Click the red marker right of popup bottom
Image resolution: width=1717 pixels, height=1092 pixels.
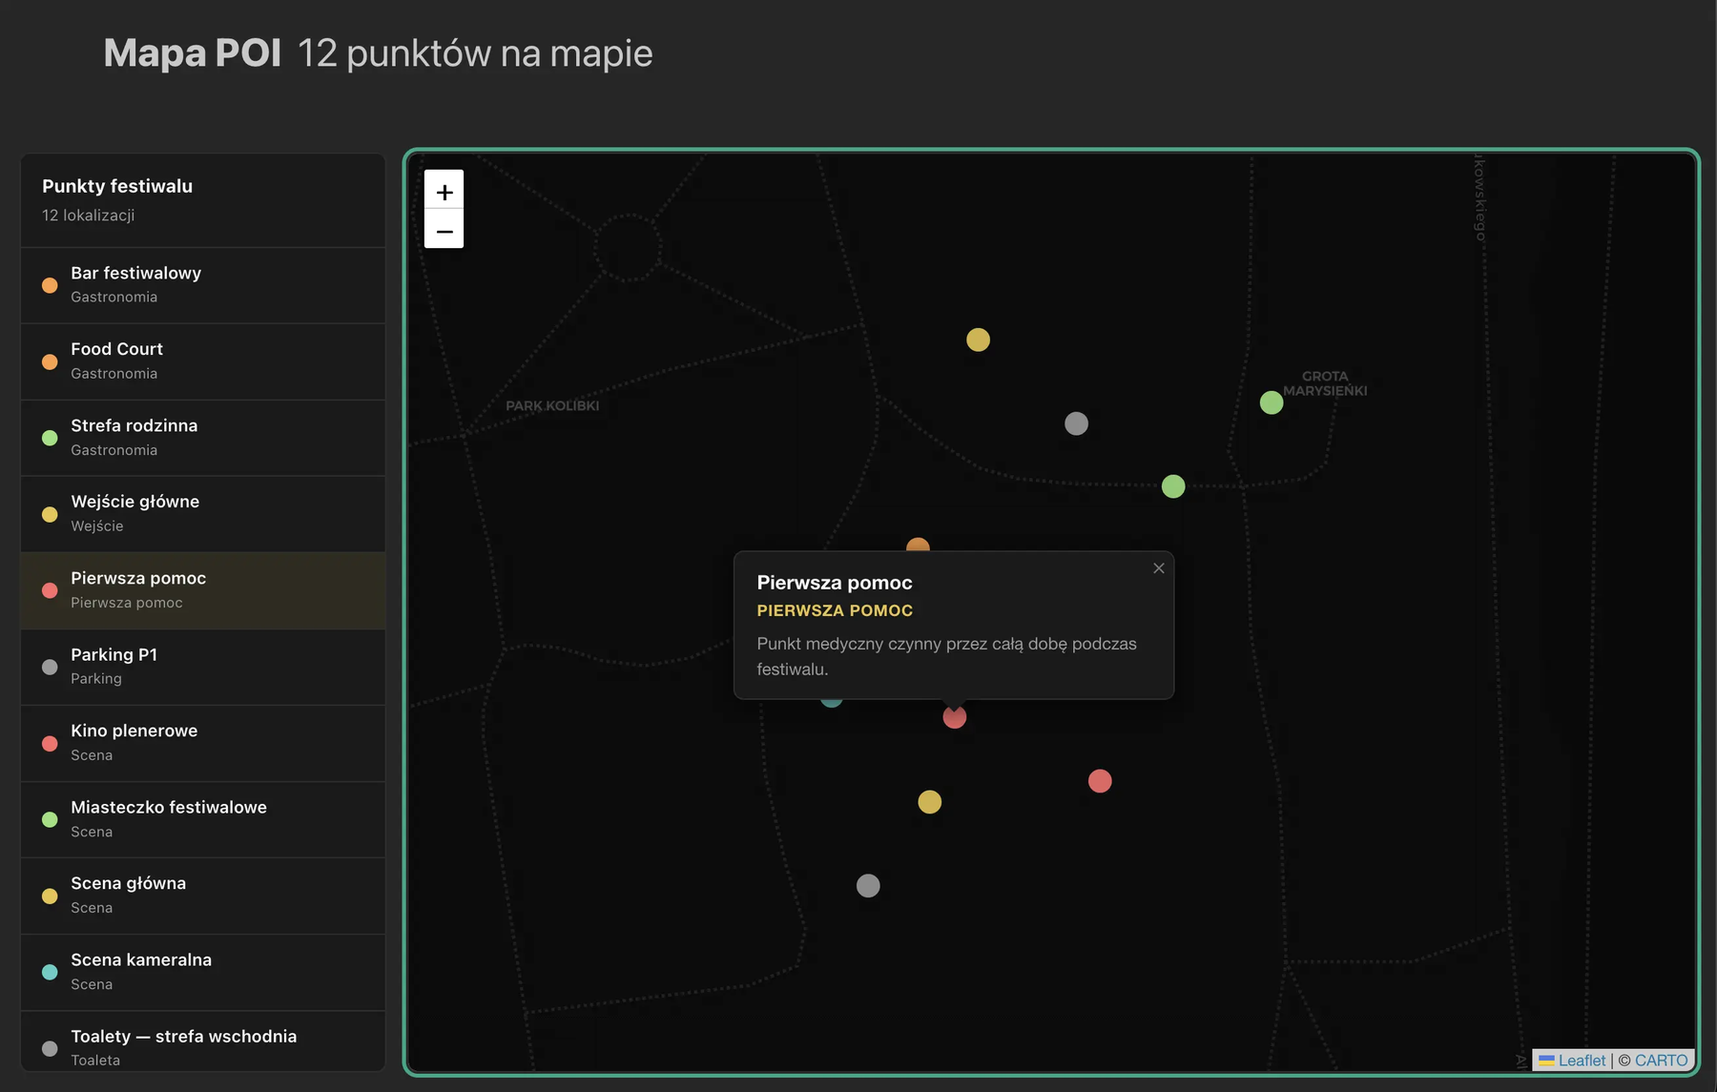point(1100,781)
